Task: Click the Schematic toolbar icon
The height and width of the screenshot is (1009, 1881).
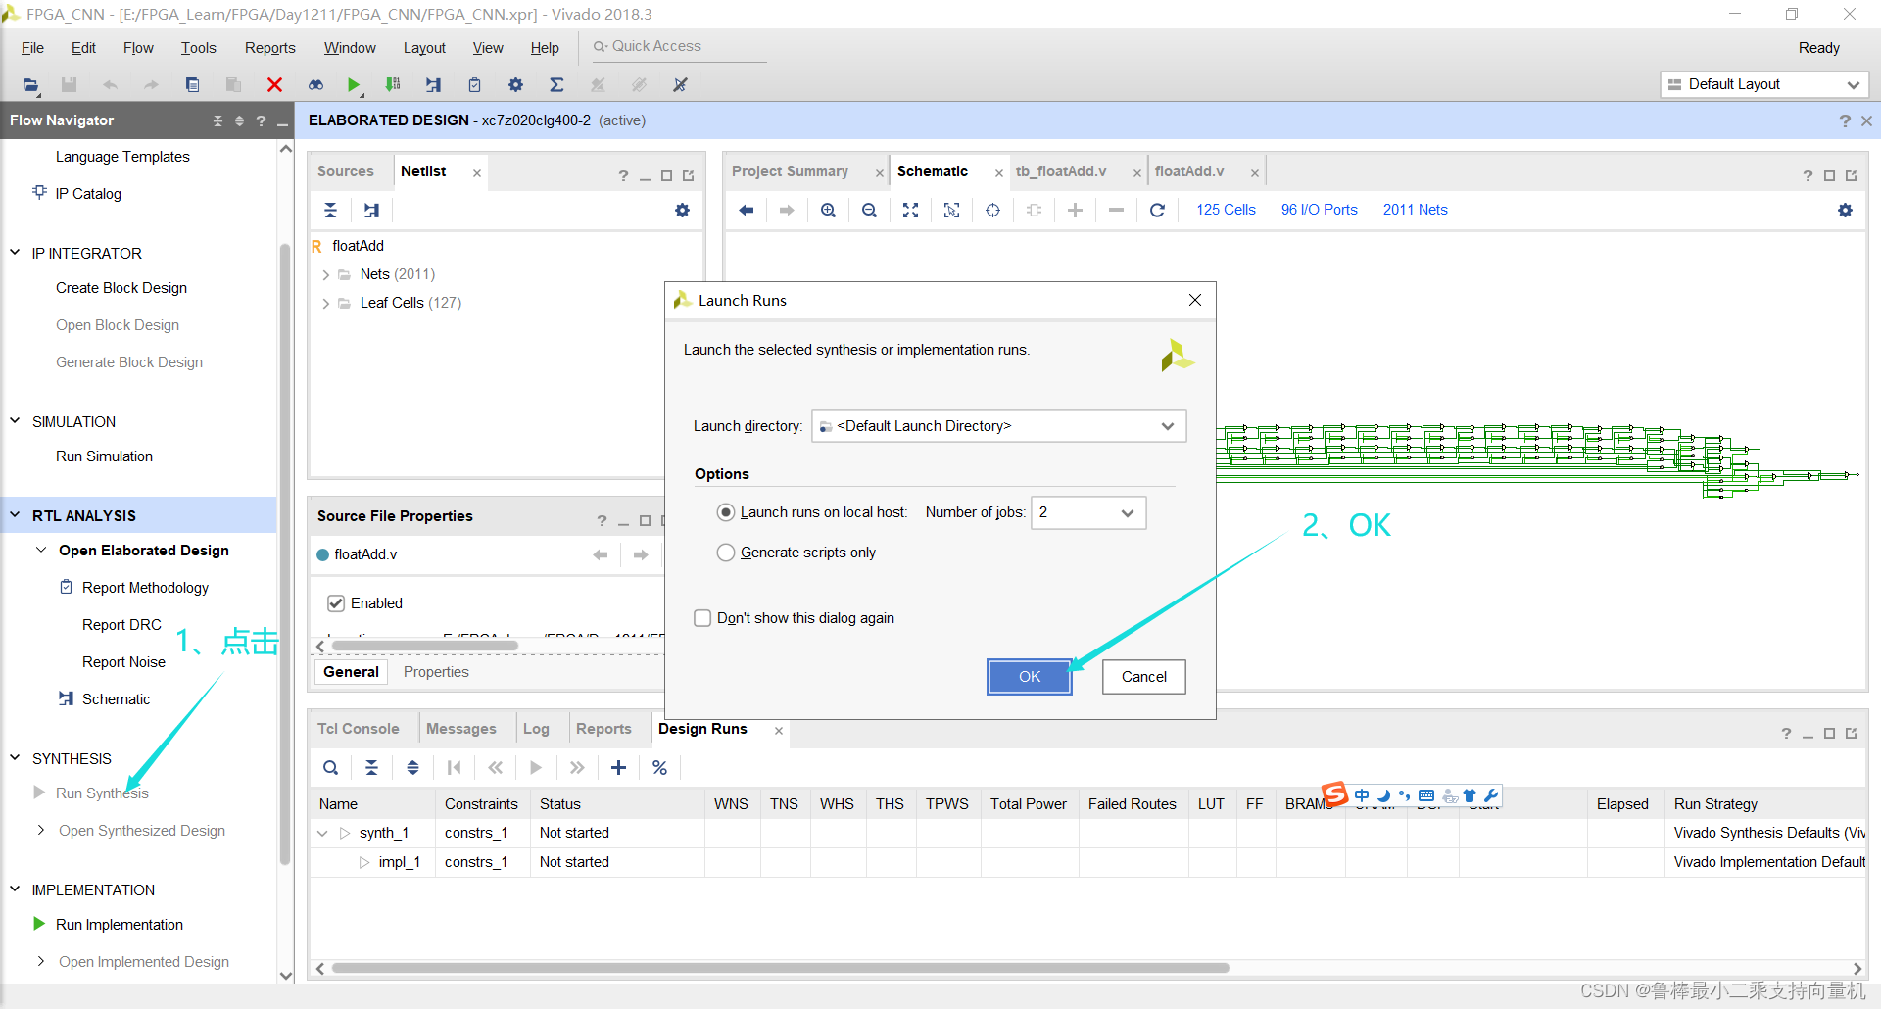Action: pos(433,85)
